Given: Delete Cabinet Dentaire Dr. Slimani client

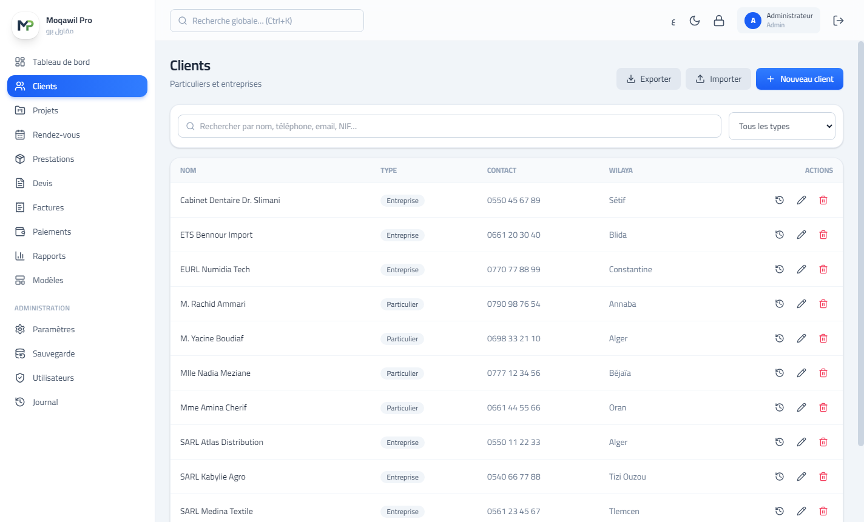Looking at the screenshot, I should click(x=823, y=200).
